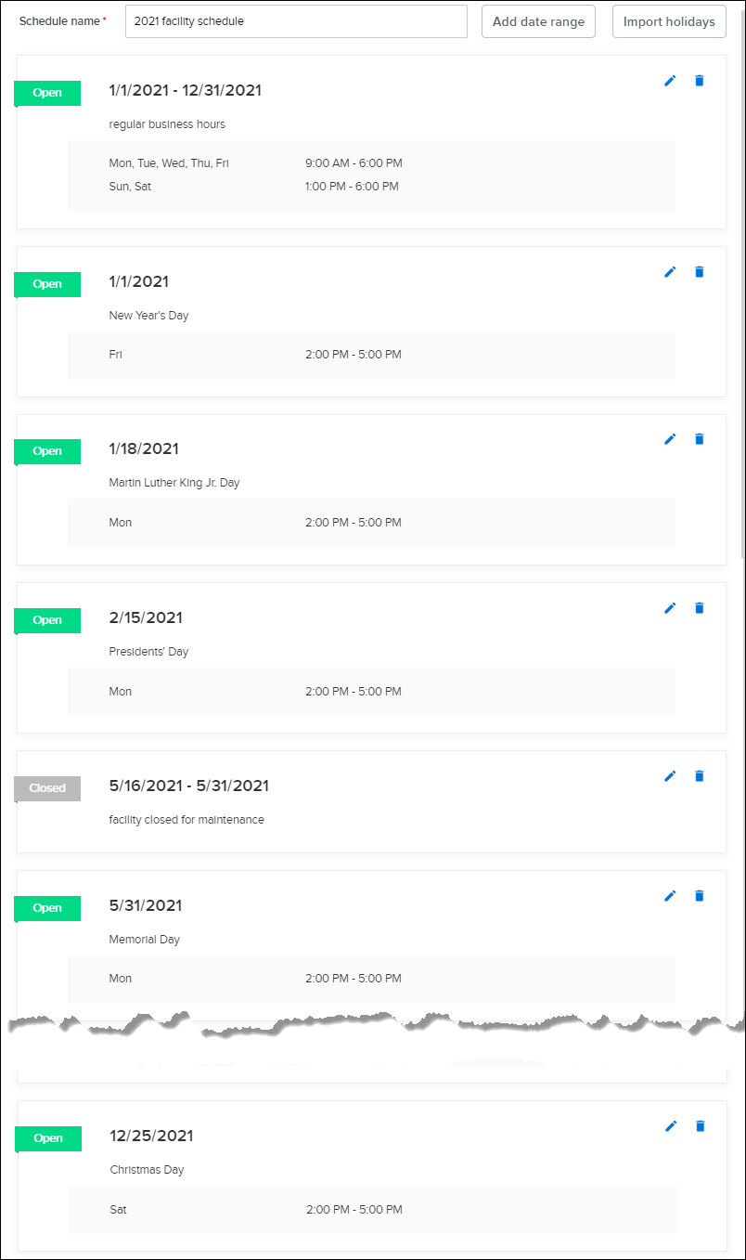746x1260 pixels.
Task: Focus the Schedule name input field
Action: pos(296,21)
